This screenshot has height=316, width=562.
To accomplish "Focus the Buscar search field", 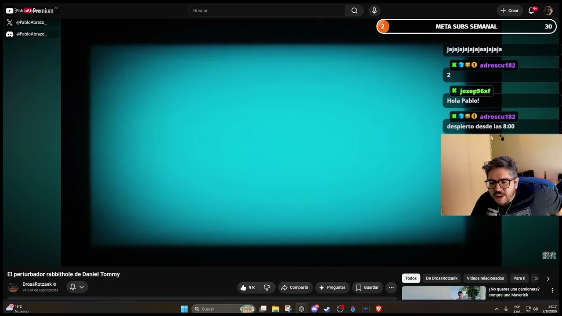I will click(267, 11).
